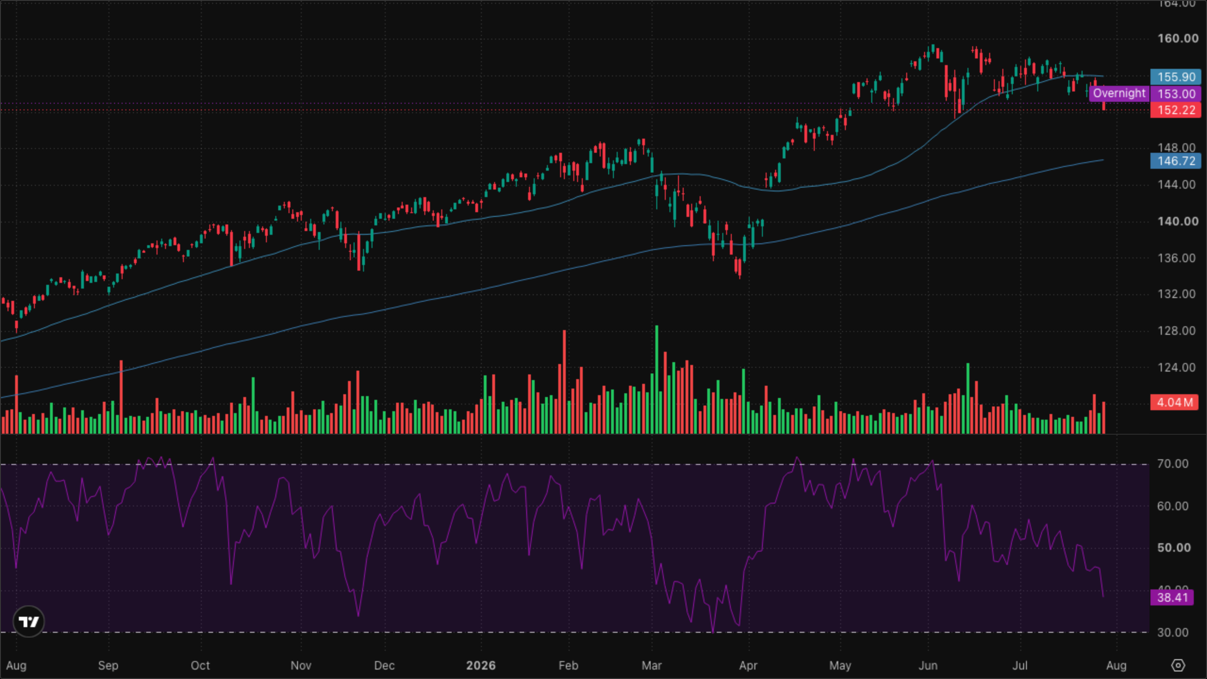This screenshot has width=1207, height=679.
Task: Click the rightmost Aug time axis label
Action: [1116, 666]
